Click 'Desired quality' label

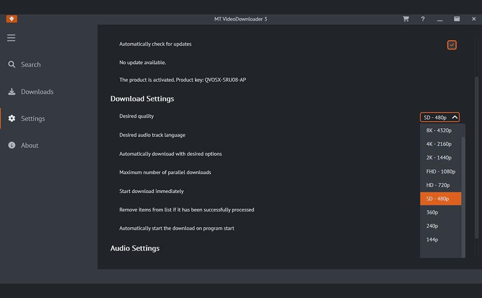click(136, 116)
